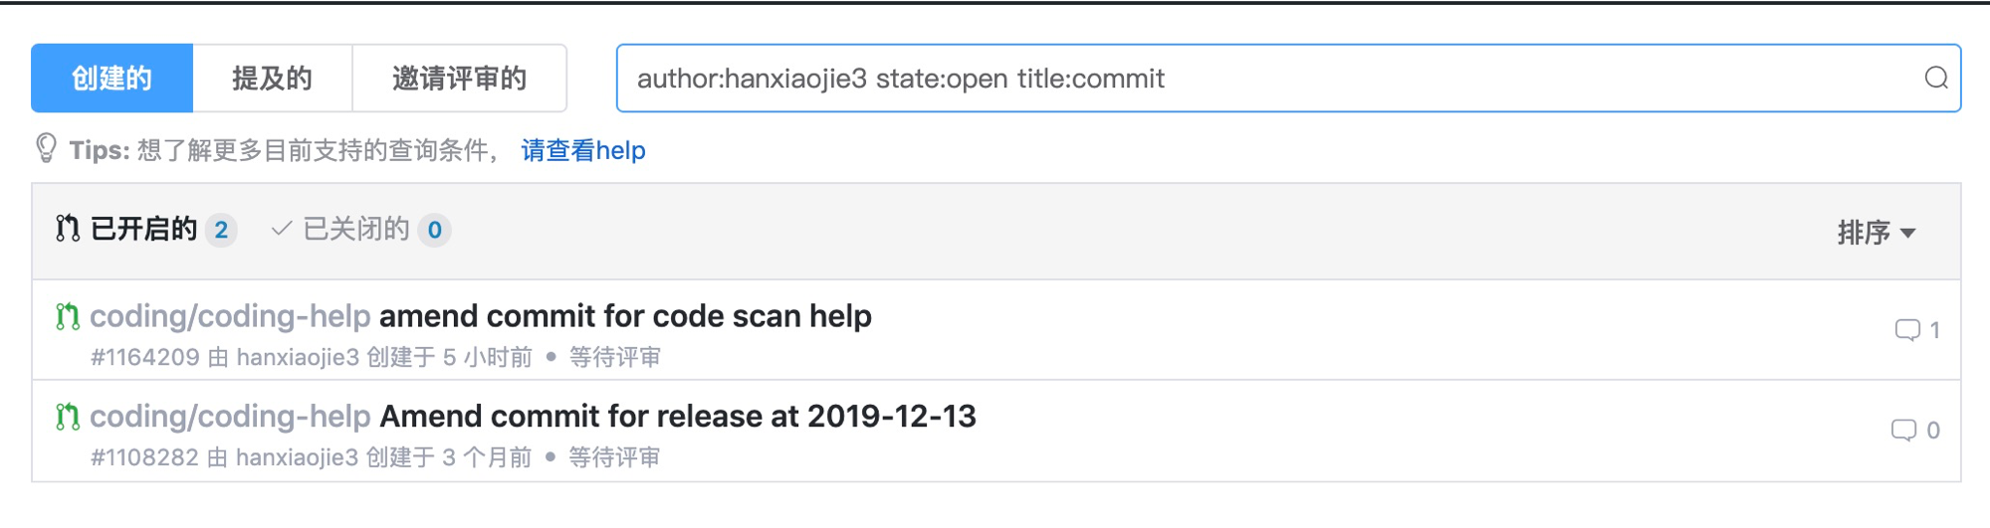Click the 排序 dropdown arrow

point(1907,234)
